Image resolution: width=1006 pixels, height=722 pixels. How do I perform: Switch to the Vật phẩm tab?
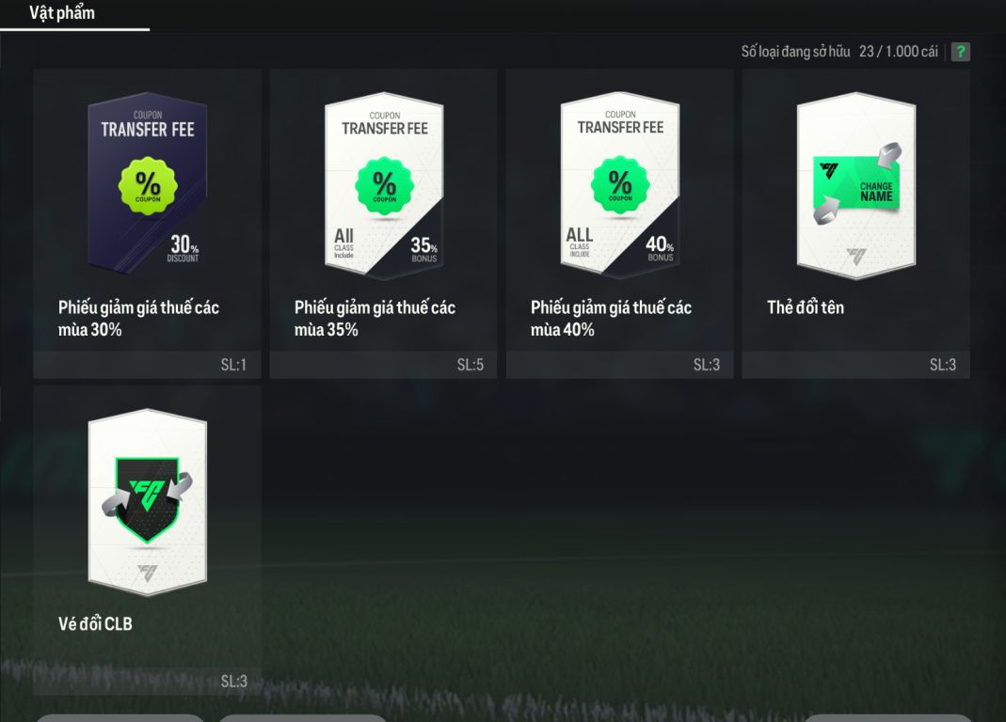coord(62,13)
